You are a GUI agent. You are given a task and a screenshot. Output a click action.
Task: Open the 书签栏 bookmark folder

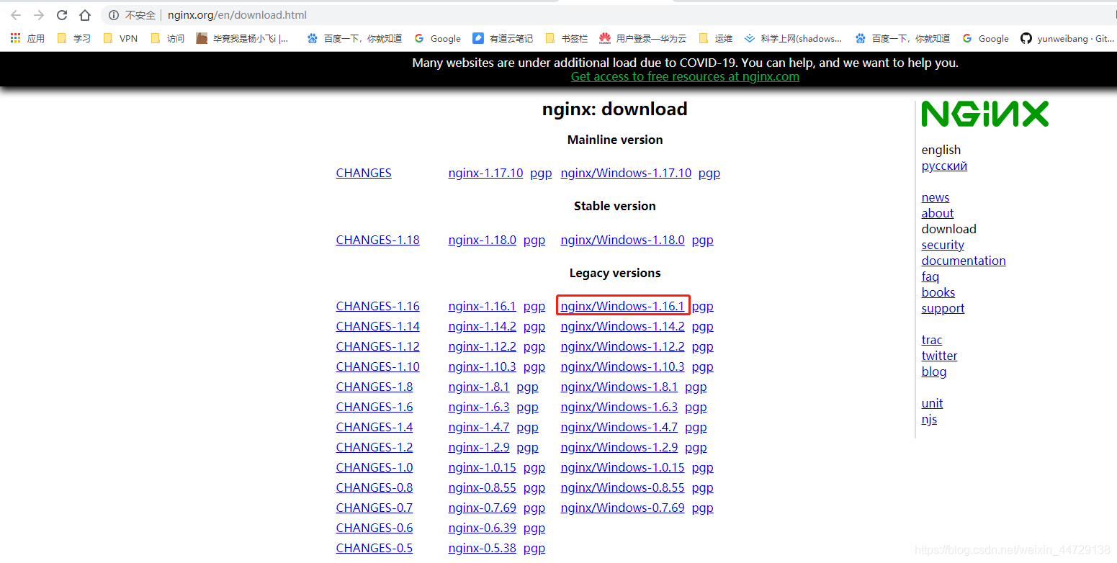tap(567, 38)
